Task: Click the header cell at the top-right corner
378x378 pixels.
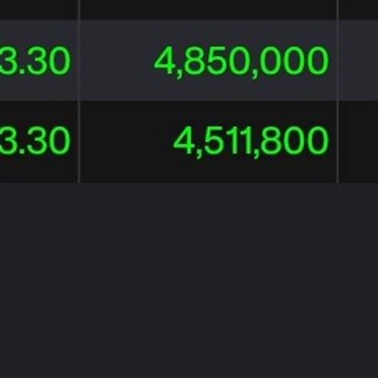Action: [x=358, y=9]
